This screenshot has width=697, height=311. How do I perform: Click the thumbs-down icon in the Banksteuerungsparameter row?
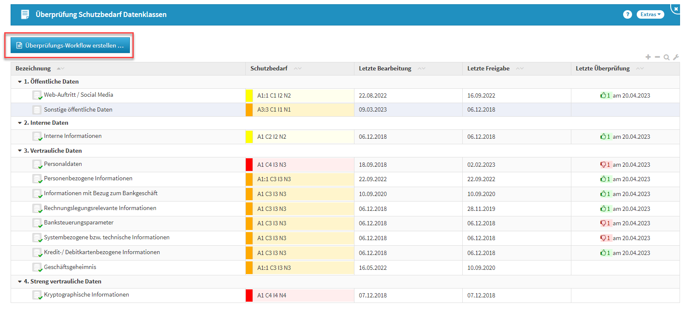(x=603, y=223)
